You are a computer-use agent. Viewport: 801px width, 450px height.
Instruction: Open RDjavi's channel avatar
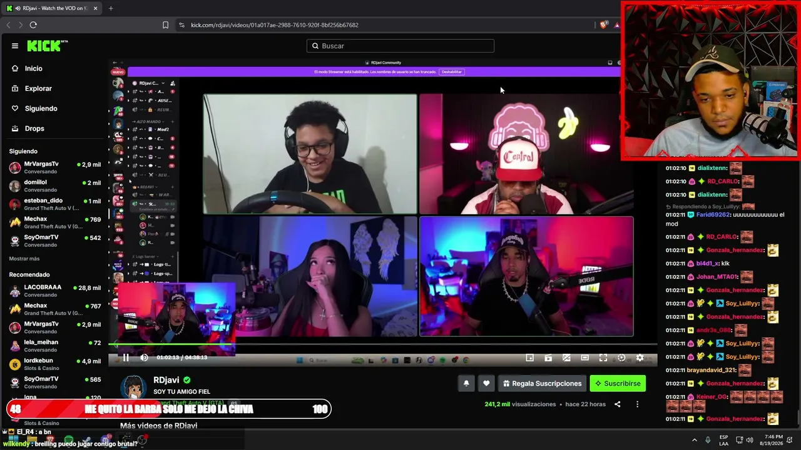(133, 387)
